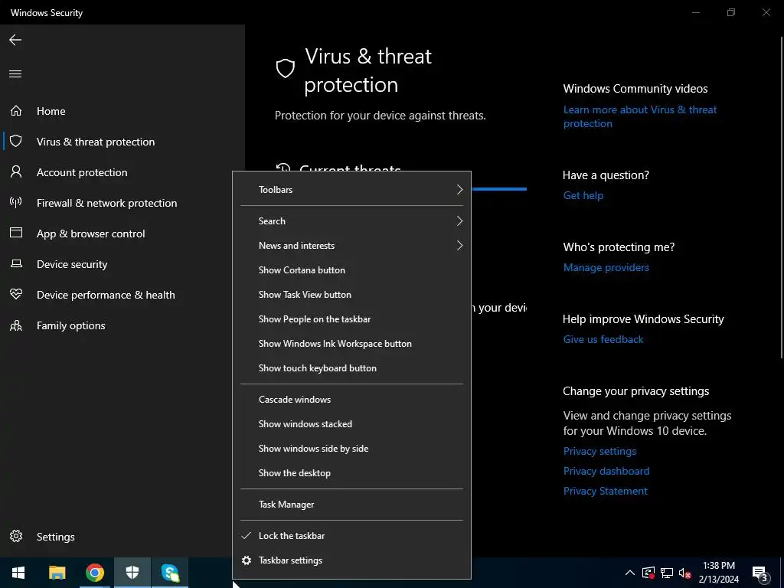Toggle Show People on the taskbar

[x=352, y=319]
